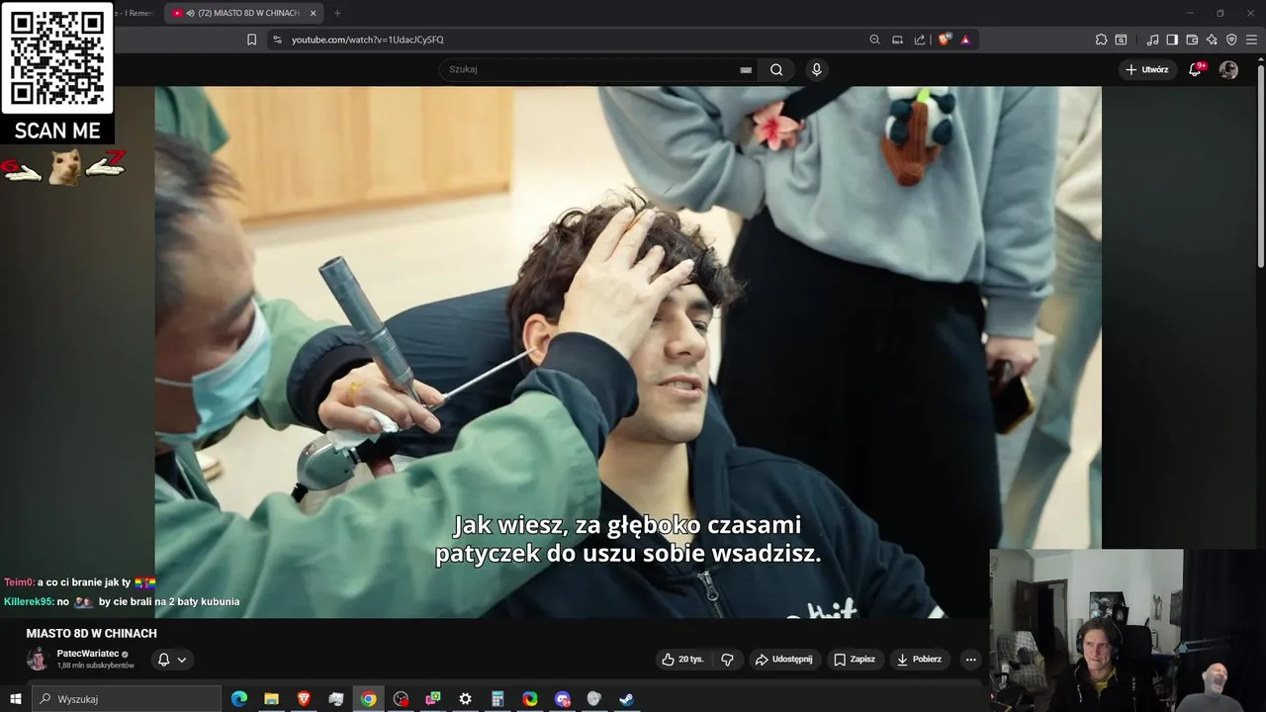Open Calculator from taskbar
Image resolution: width=1266 pixels, height=712 pixels.
[497, 699]
